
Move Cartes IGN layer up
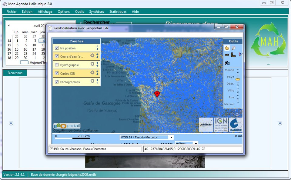coord(97,71)
